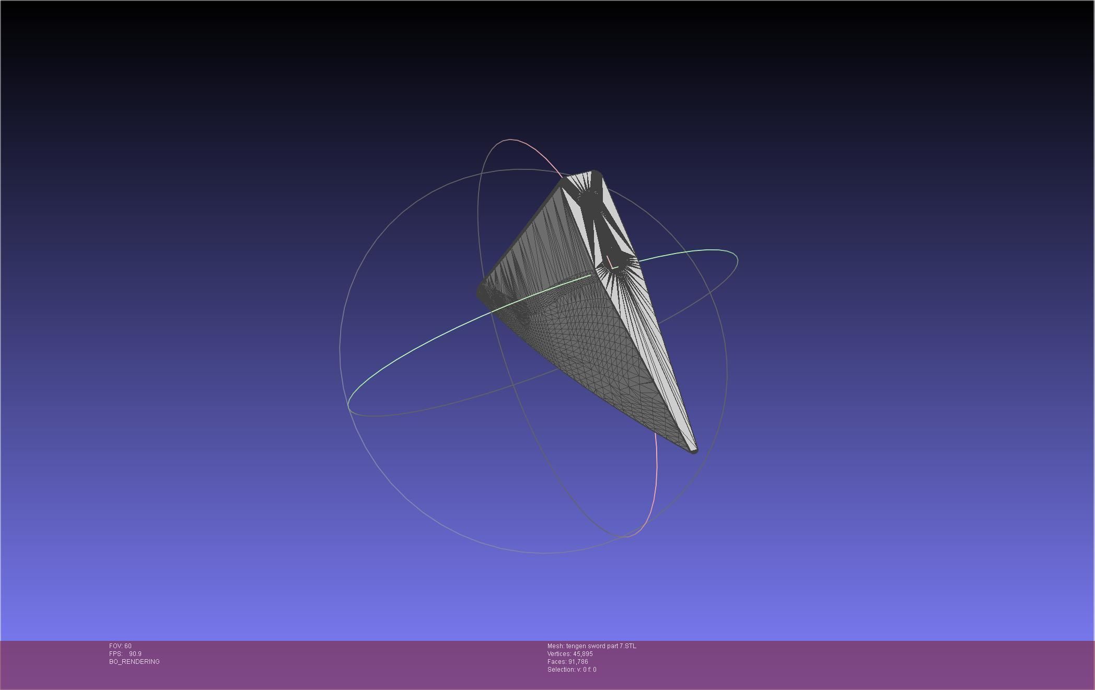Click the left corner of the sword mesh
Image resolution: width=1095 pixels, height=690 pixels.
[x=482, y=293]
